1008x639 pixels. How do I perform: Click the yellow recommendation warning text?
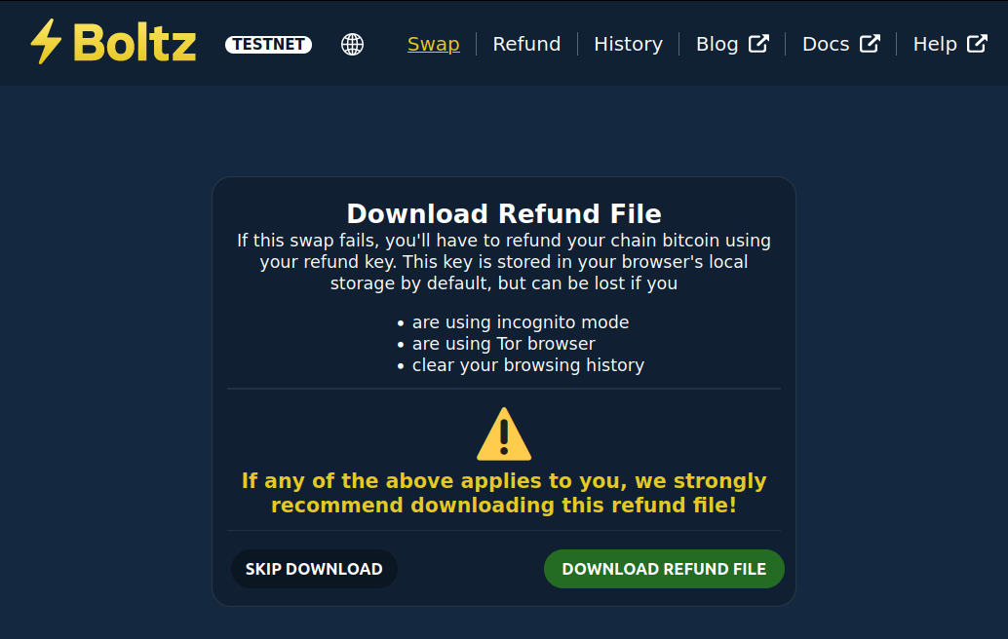(504, 493)
